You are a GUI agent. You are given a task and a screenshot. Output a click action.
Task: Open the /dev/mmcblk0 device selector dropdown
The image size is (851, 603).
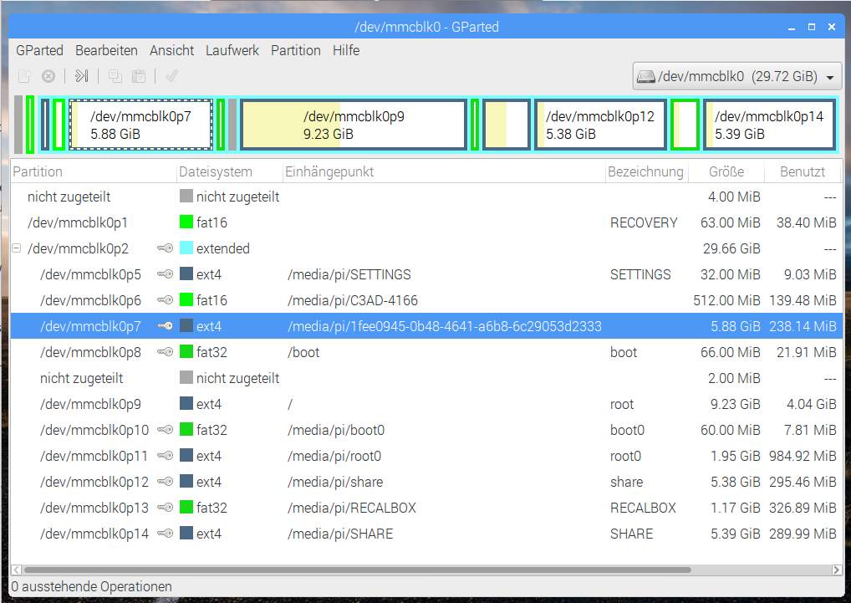click(736, 77)
